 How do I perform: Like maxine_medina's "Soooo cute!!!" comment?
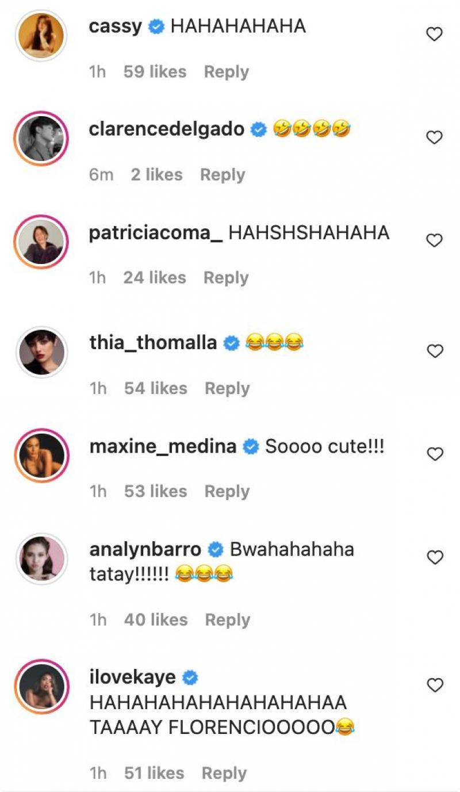point(434,454)
